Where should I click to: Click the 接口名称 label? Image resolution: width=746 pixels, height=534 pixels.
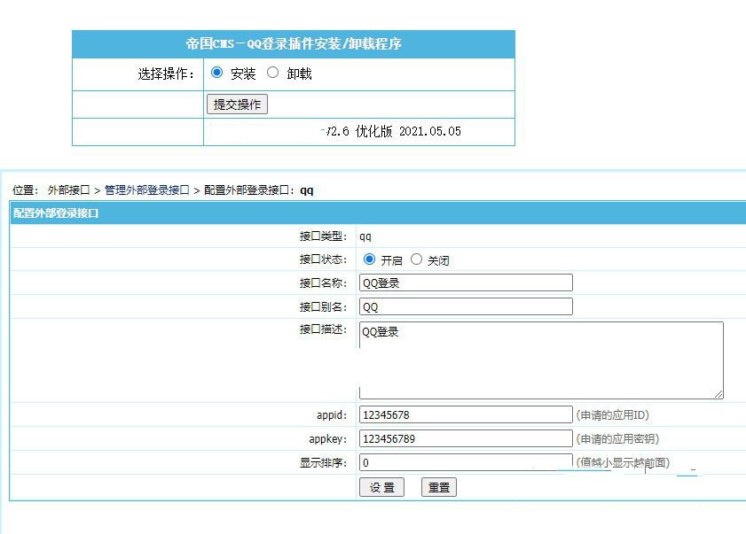click(323, 283)
